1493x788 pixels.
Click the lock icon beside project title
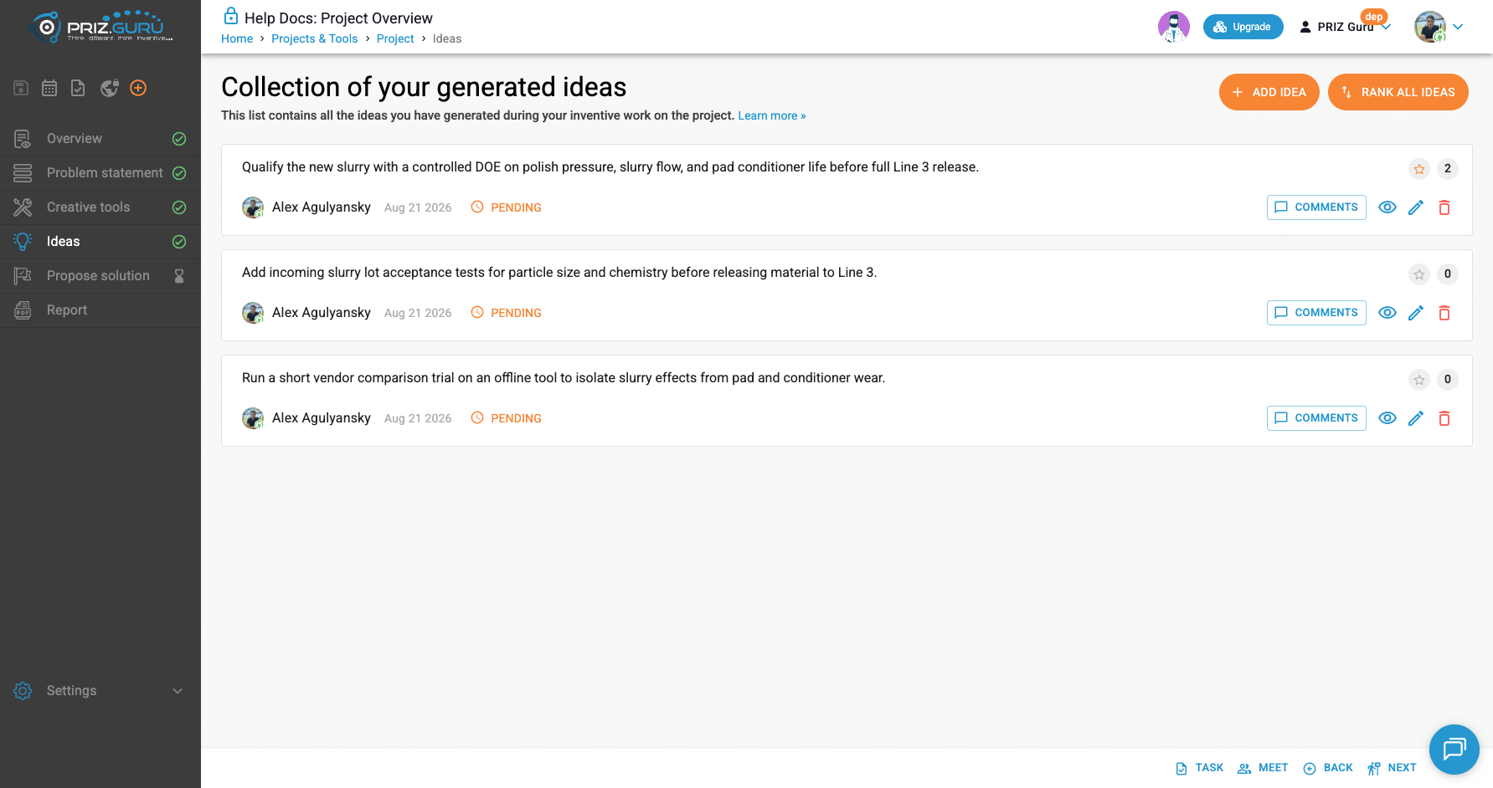pyautogui.click(x=231, y=16)
